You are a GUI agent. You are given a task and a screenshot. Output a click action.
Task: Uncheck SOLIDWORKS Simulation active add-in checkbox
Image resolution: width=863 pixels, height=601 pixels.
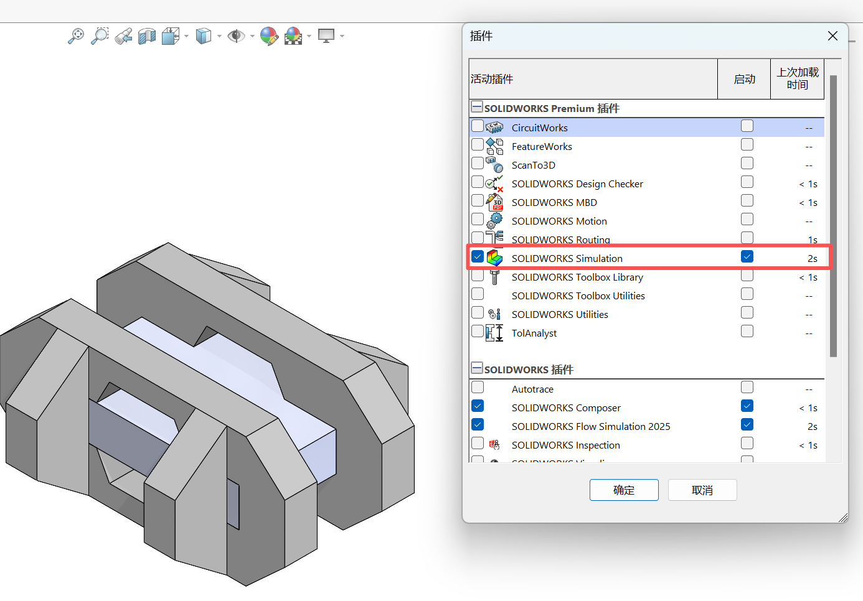click(x=478, y=256)
